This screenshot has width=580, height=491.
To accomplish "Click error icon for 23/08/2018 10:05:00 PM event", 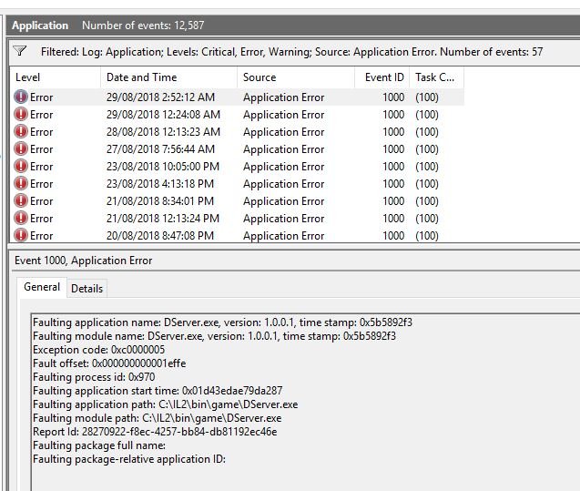I will point(21,167).
